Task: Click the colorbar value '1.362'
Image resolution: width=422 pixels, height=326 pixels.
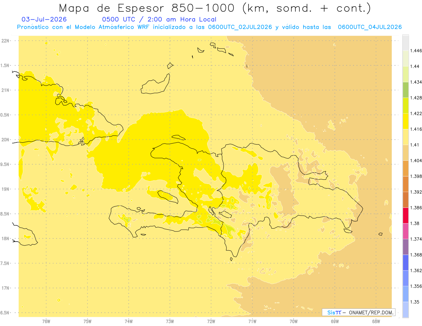Action: 417,270
